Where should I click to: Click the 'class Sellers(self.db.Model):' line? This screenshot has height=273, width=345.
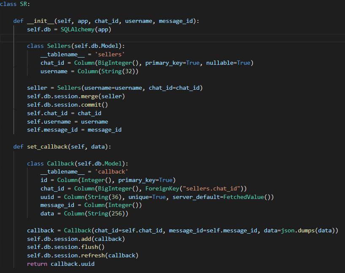click(x=76, y=46)
